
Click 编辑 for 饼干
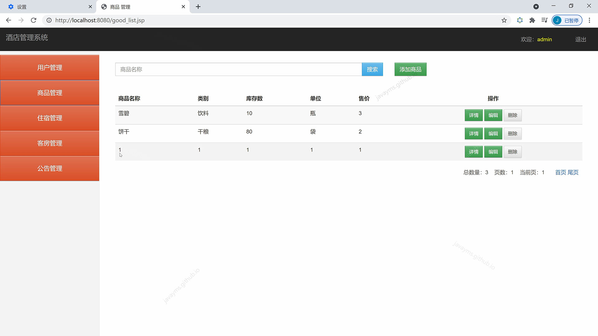[493, 133]
